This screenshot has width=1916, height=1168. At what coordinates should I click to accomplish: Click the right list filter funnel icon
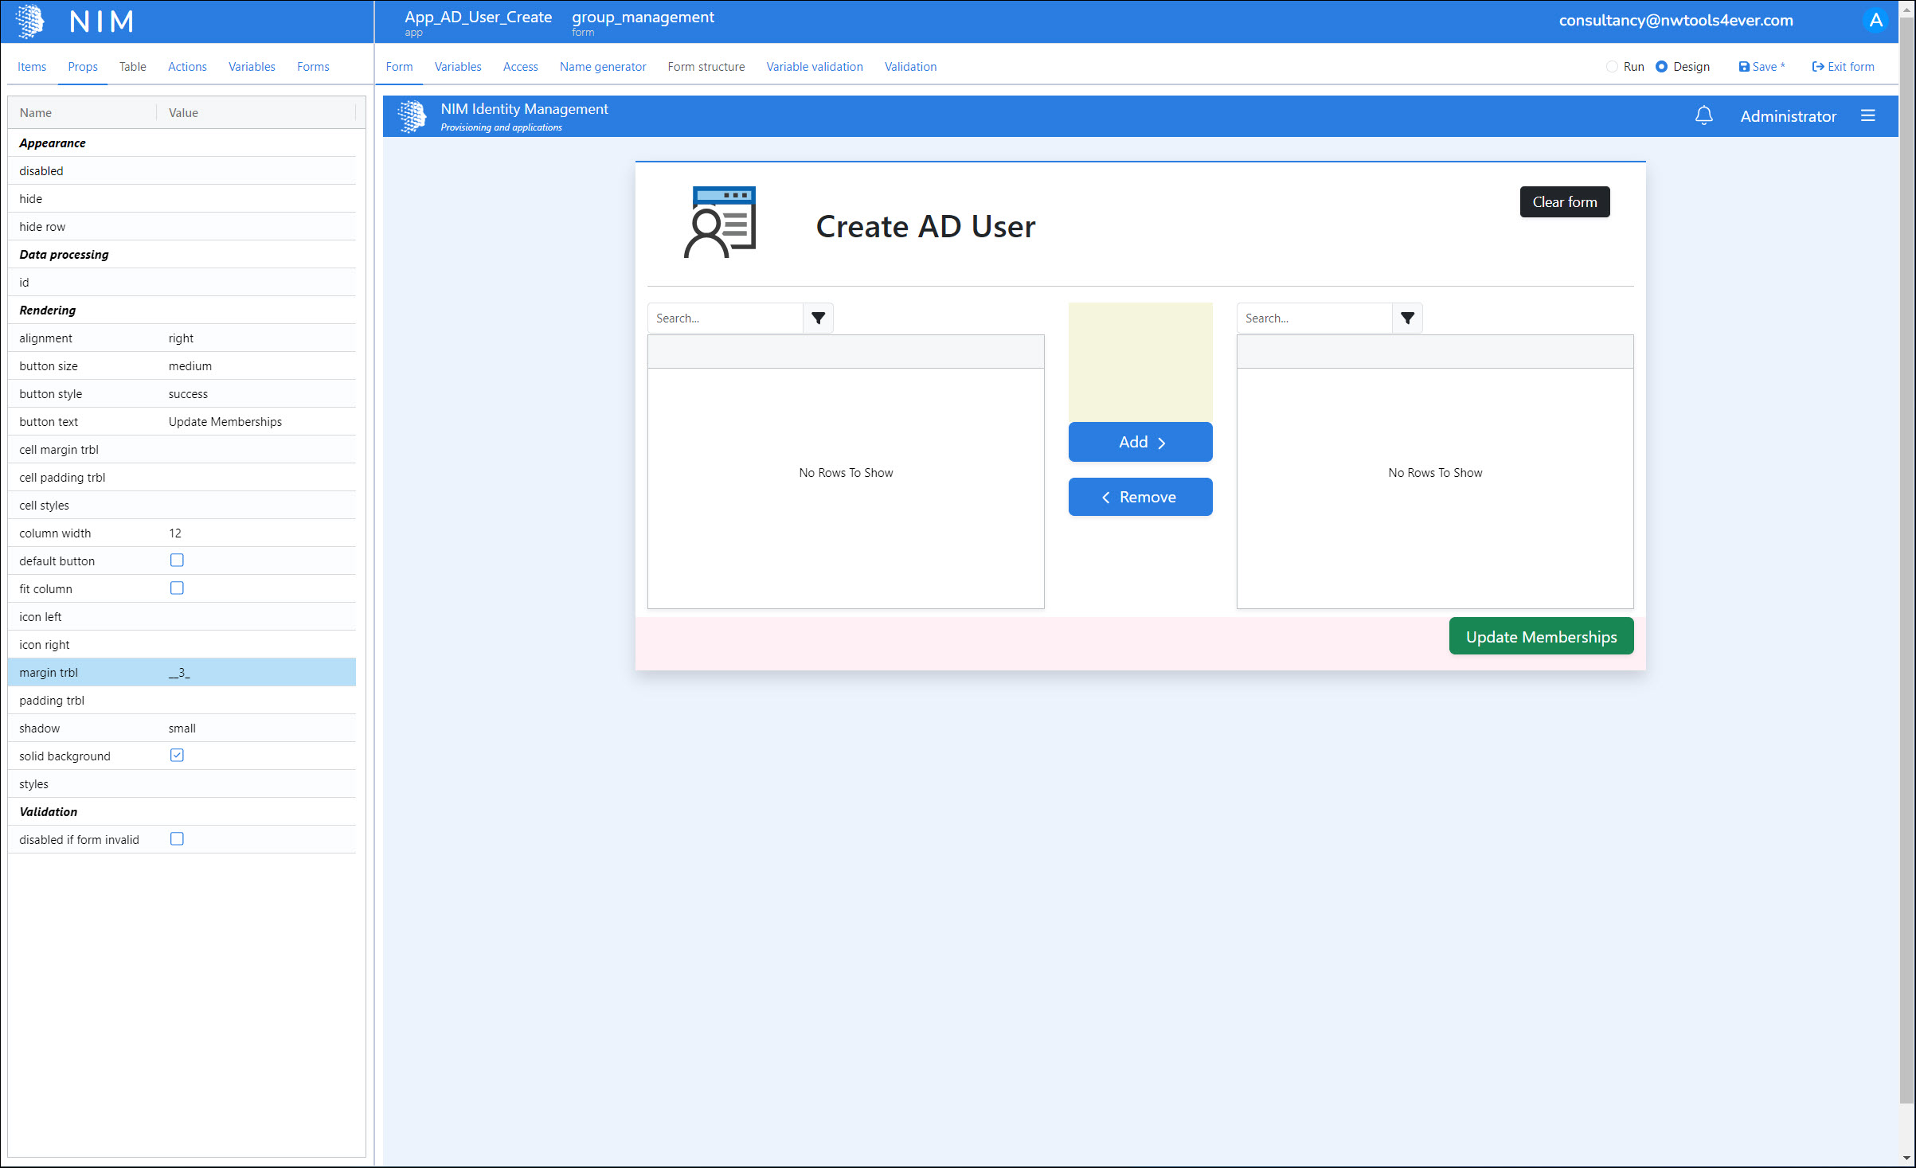1407,318
